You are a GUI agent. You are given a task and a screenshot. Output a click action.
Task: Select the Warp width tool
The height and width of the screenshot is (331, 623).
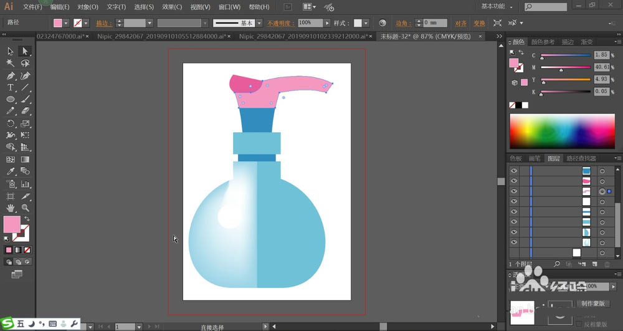(11, 135)
